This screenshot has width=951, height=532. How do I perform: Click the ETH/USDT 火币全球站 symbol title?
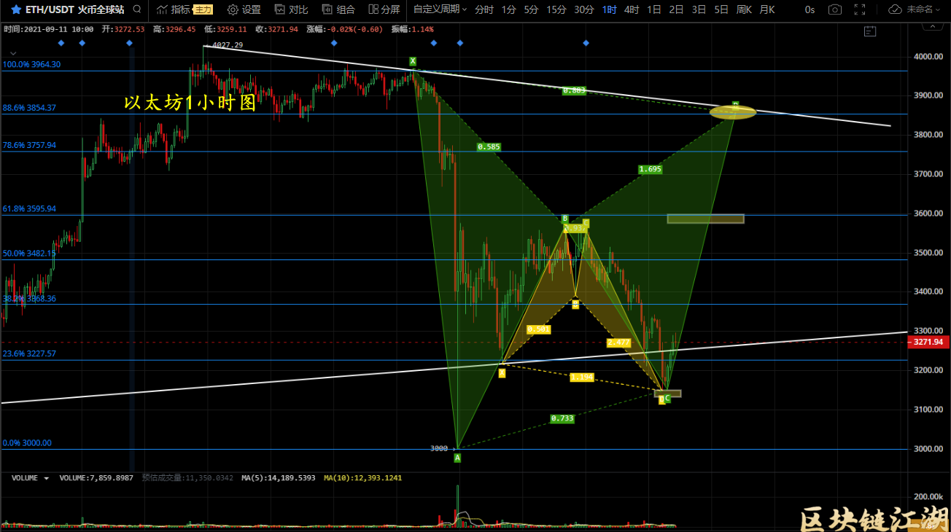coord(74,9)
